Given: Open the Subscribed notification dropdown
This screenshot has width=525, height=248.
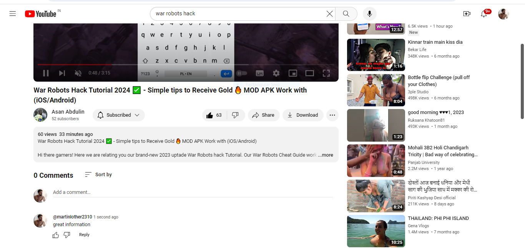Looking at the screenshot, I should coord(119,115).
